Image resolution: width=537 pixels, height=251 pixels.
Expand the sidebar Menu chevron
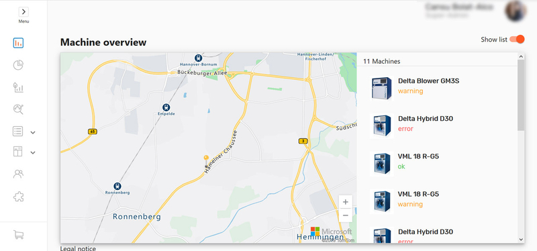point(23,11)
